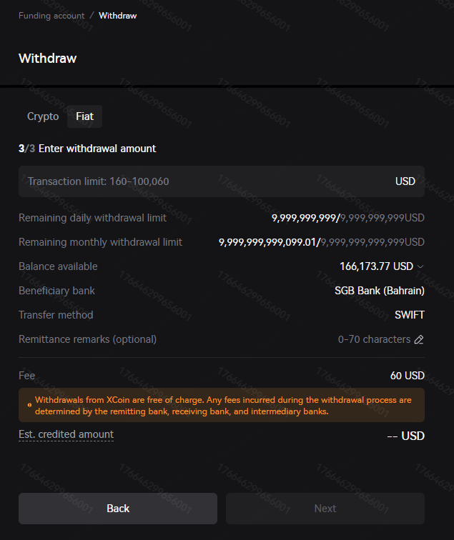
Task: Expand the balance available currency chevron
Action: (x=420, y=266)
